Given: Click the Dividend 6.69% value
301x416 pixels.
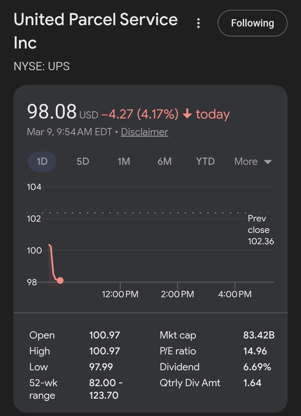Looking at the screenshot, I should 257,367.
